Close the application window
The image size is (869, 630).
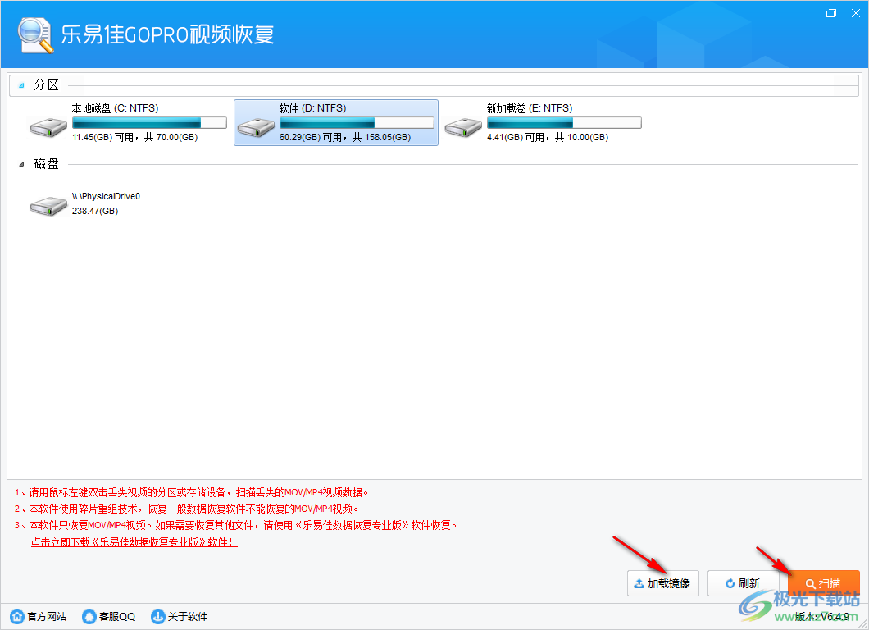(856, 14)
